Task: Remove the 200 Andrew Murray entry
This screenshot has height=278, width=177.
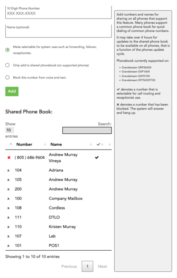Action: coord(8,189)
